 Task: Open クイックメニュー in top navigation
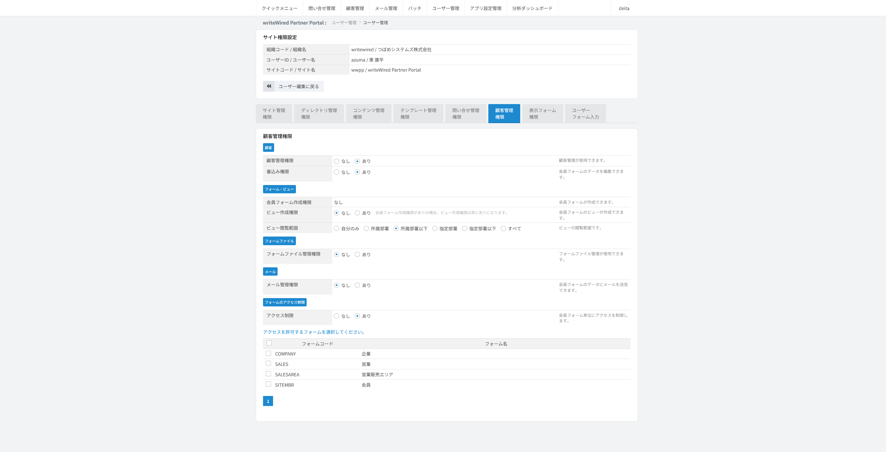[x=280, y=8]
